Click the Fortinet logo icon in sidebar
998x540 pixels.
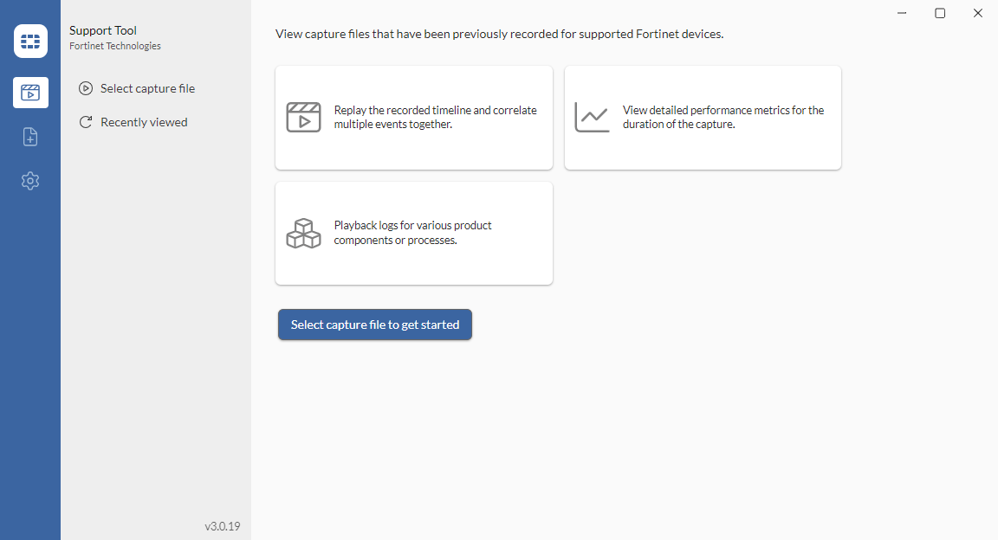pos(30,41)
